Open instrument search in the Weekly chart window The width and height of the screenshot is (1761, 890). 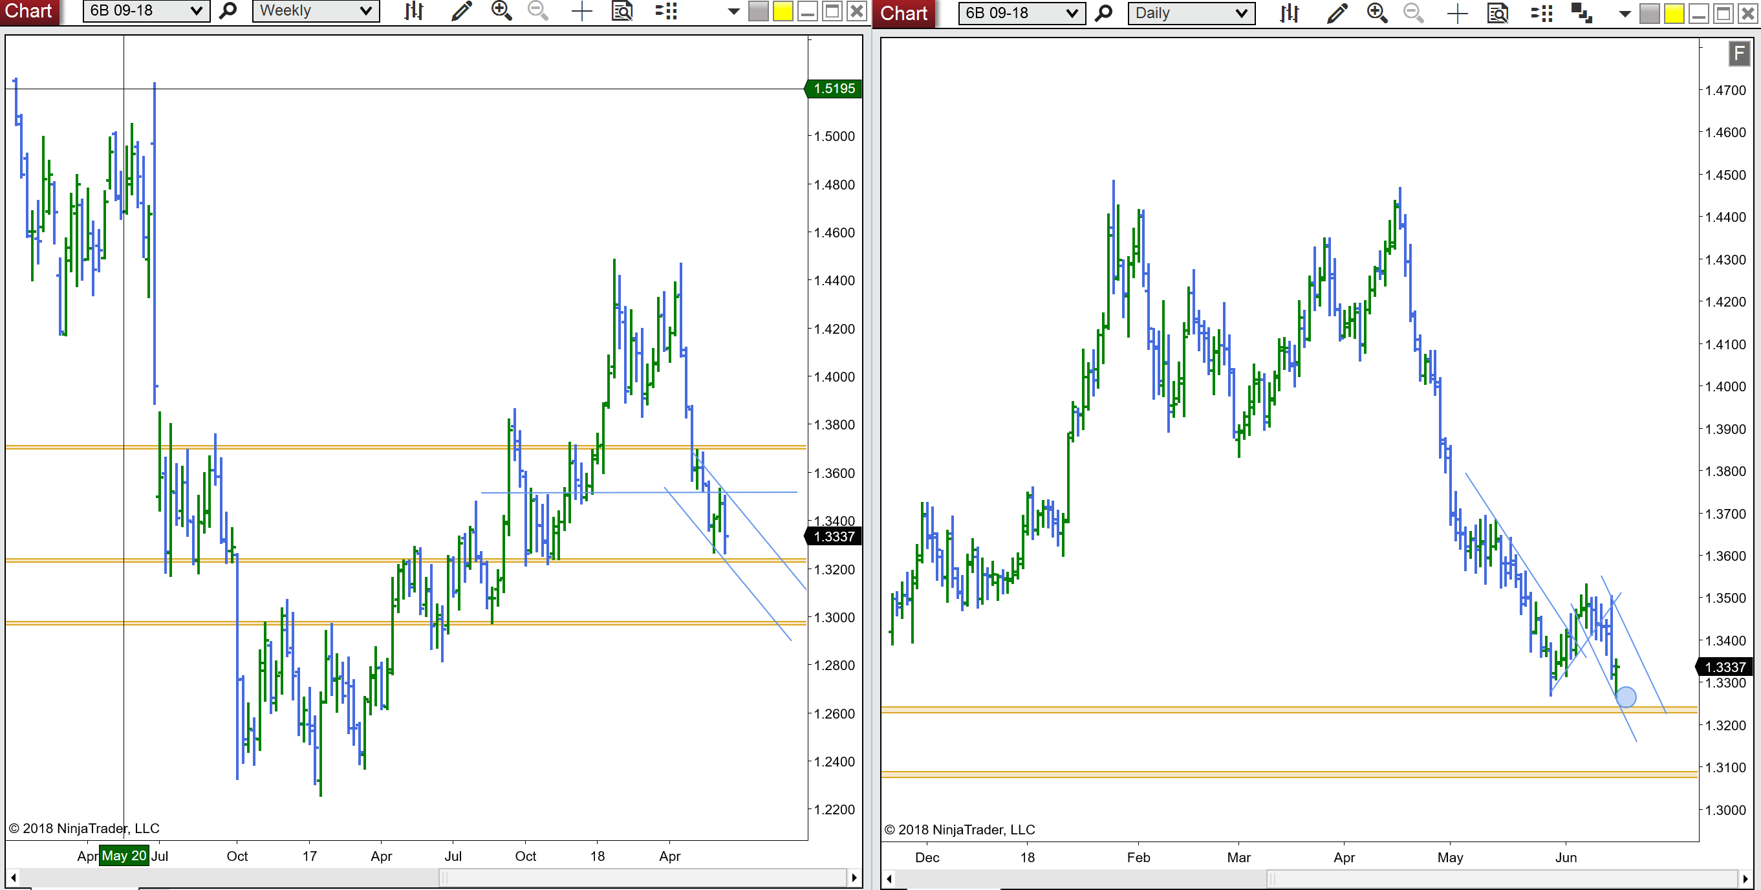(x=228, y=11)
